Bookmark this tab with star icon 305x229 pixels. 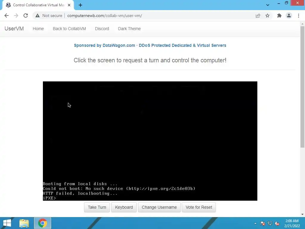pos(267,16)
